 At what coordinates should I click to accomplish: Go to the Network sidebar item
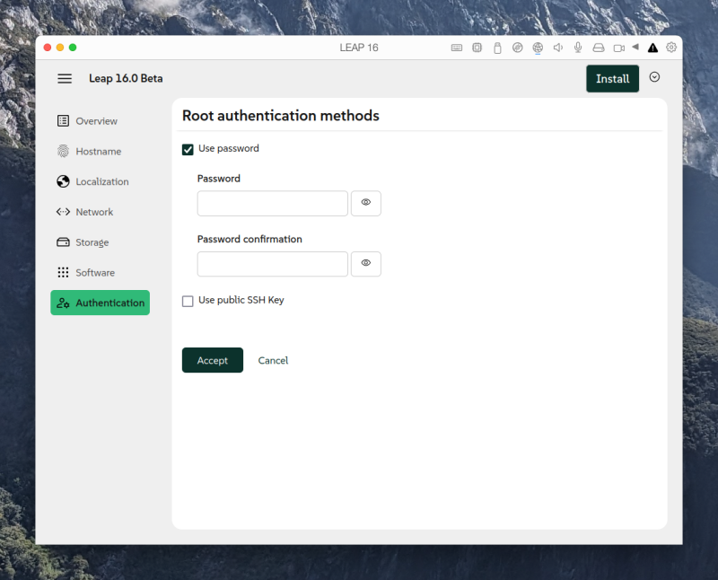pyautogui.click(x=94, y=212)
